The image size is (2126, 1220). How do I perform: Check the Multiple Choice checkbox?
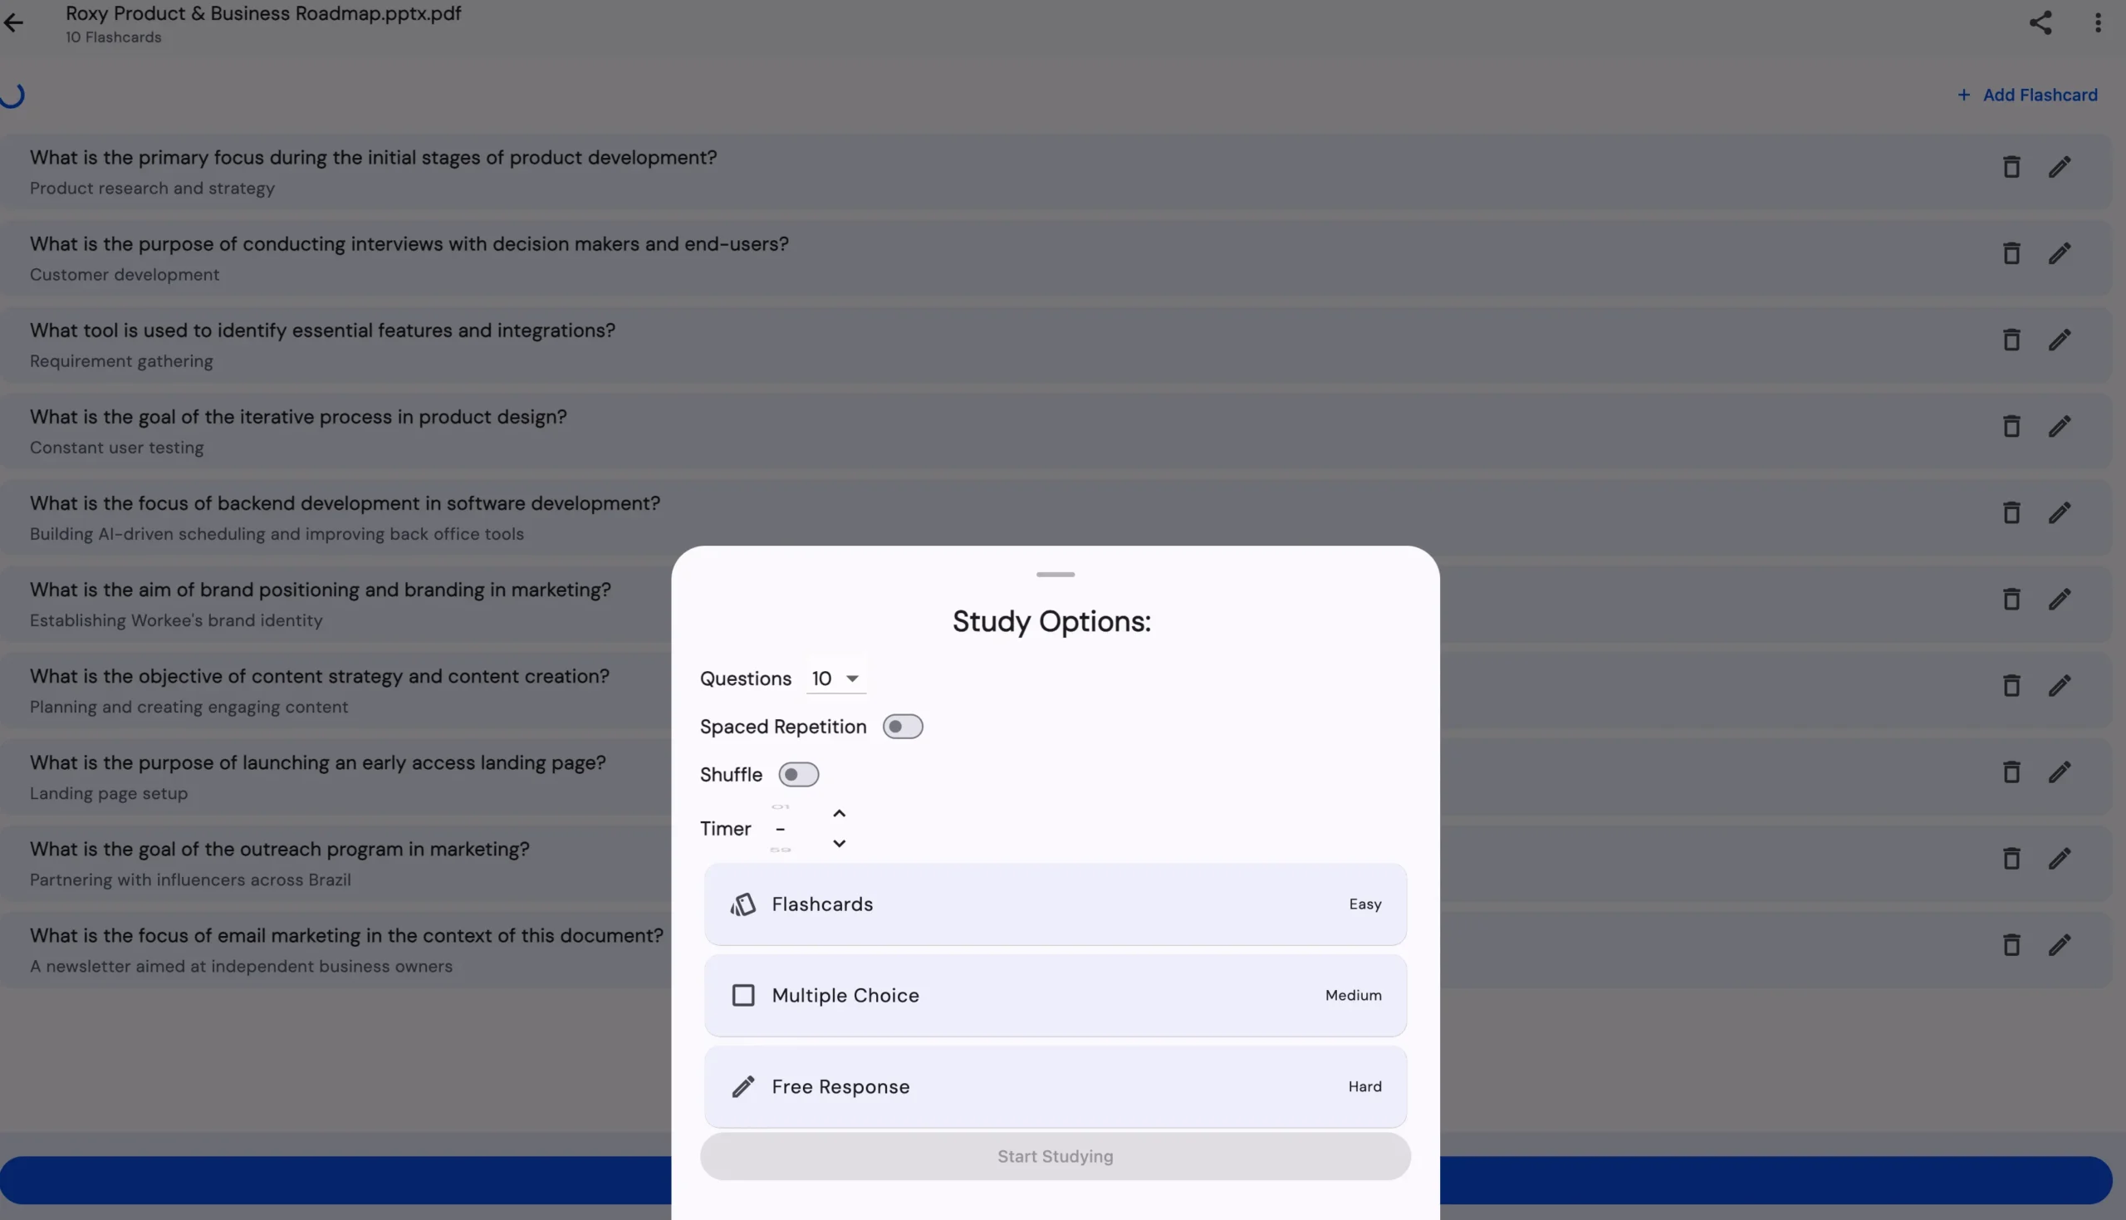coord(744,995)
